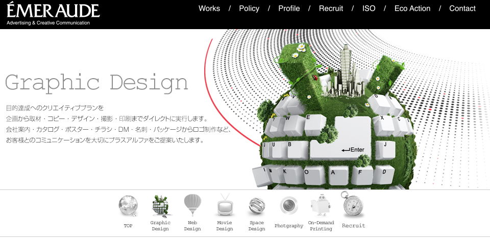Open the Works menu item
The height and width of the screenshot is (239, 490).
coord(209,9)
